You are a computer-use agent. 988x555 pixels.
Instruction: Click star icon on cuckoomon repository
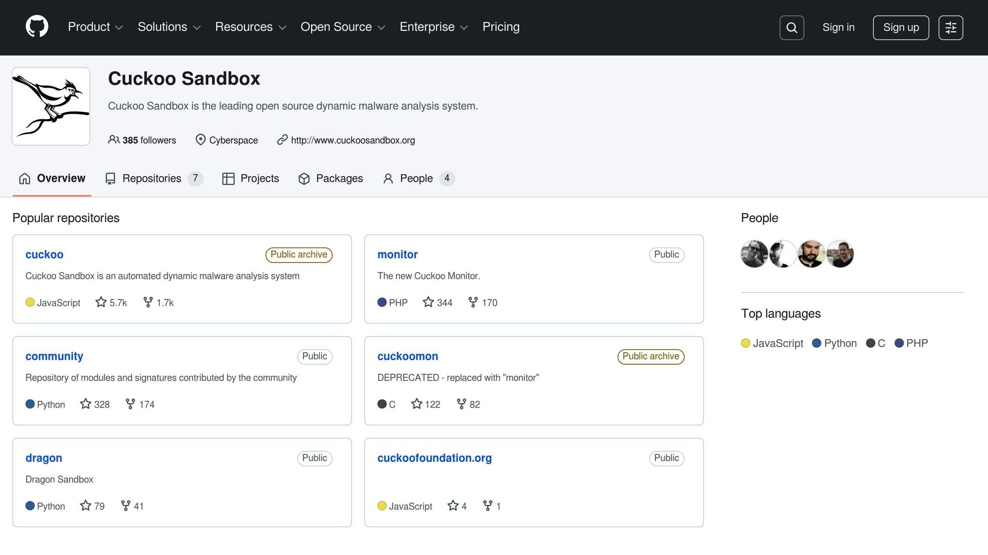coord(417,404)
